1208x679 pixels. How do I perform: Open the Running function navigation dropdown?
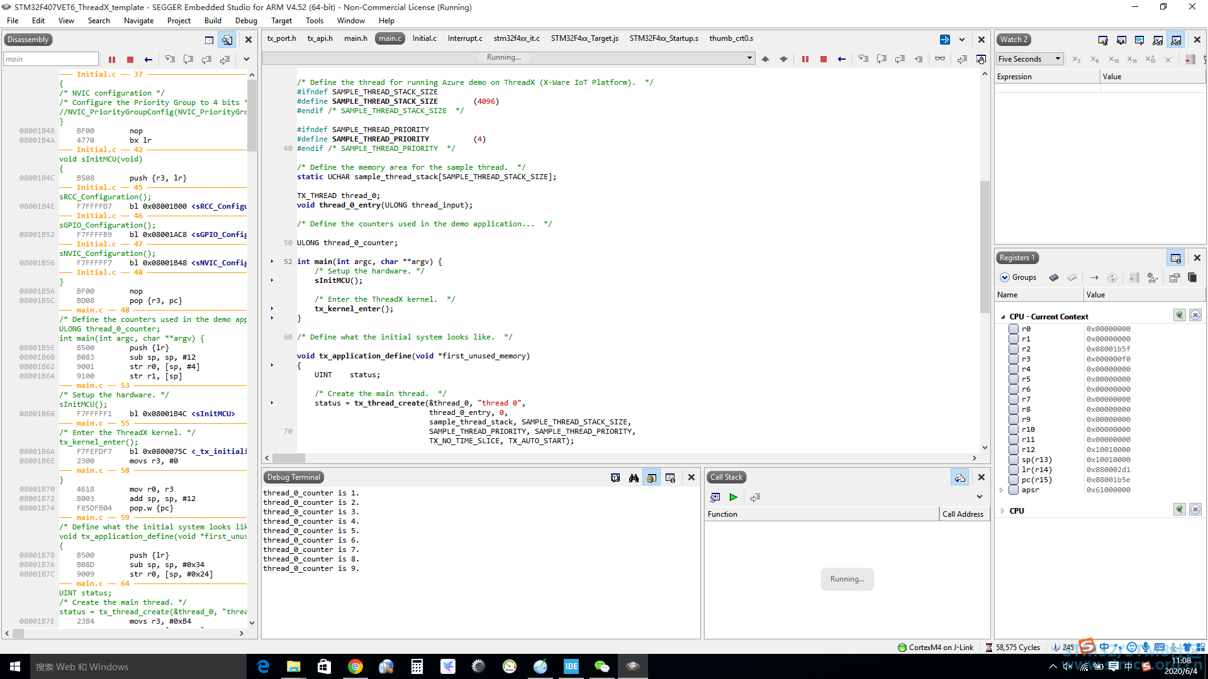click(x=508, y=58)
